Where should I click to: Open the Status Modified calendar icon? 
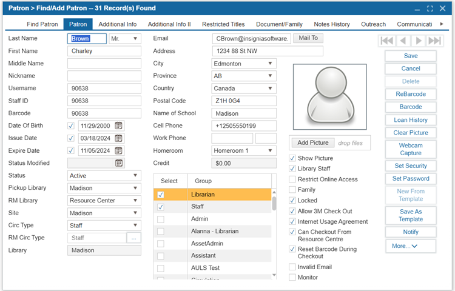pyautogui.click(x=119, y=163)
